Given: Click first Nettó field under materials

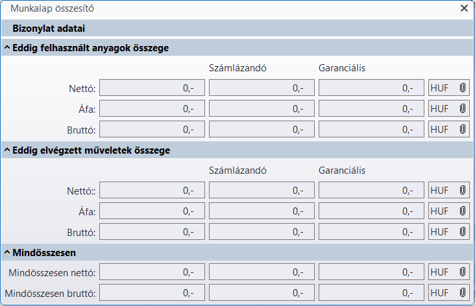Looking at the screenshot, I should click(x=152, y=88).
